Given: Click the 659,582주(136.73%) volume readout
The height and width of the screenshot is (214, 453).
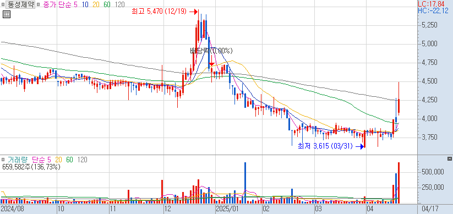Looking at the screenshot, I should tap(31, 167).
